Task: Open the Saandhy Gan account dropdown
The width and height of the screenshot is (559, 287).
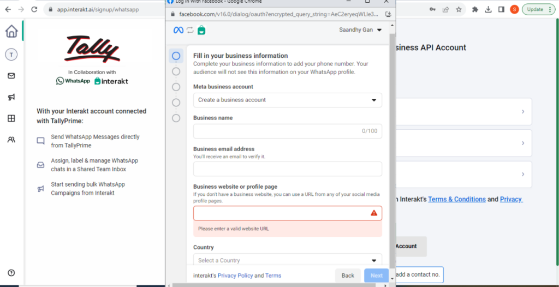Action: pos(360,30)
